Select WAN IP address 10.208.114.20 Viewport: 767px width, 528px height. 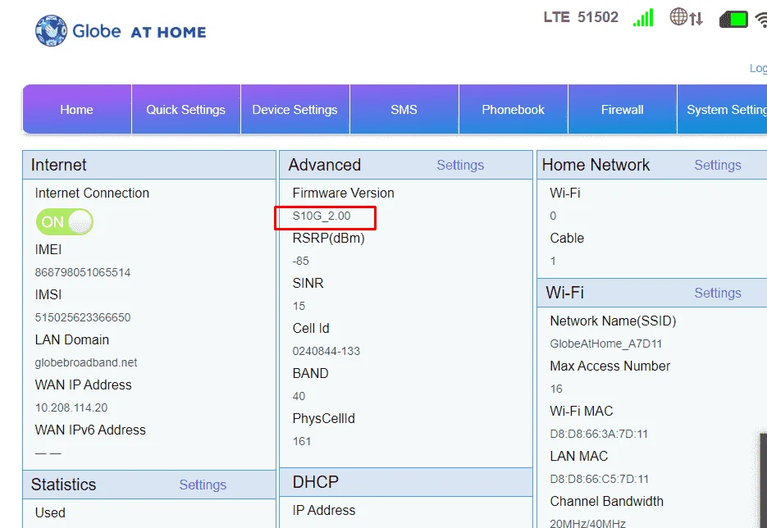point(71,407)
